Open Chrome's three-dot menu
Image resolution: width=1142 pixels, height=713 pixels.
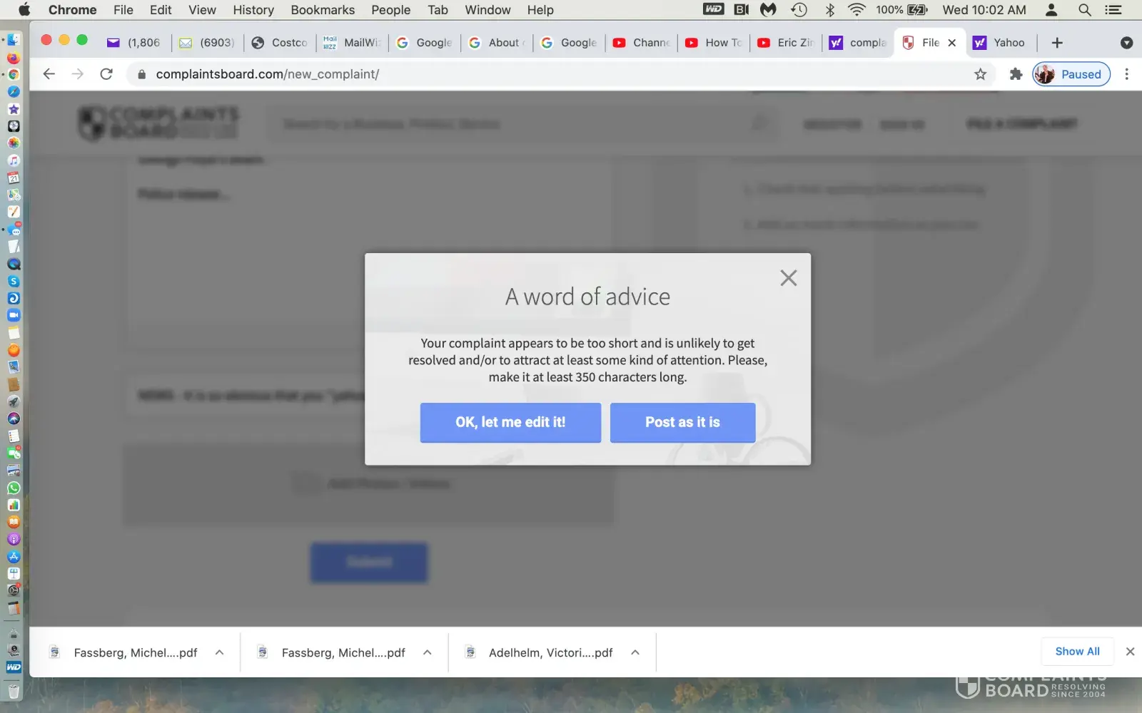click(1126, 74)
